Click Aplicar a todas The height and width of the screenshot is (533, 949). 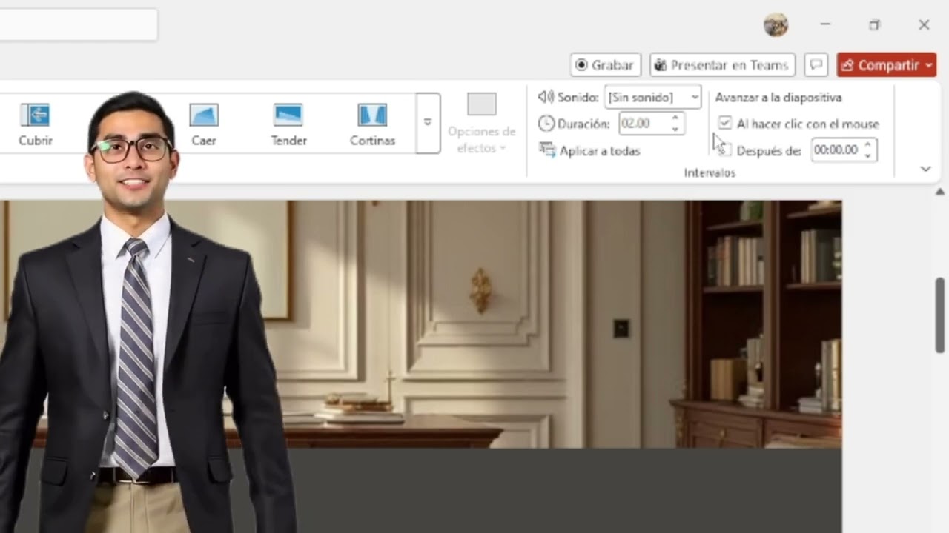pyautogui.click(x=590, y=150)
